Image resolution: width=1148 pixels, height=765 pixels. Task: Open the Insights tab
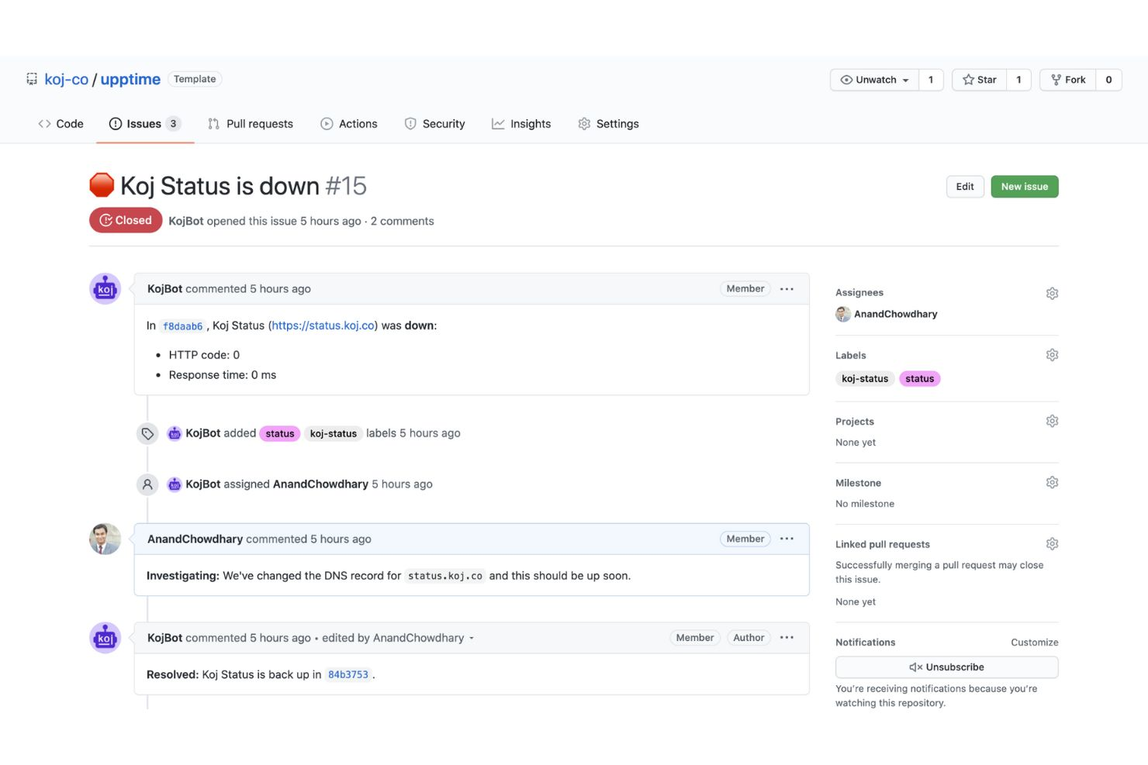[521, 124]
